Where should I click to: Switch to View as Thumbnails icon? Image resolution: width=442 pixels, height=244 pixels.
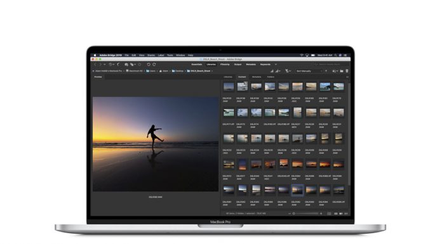[x=336, y=214]
